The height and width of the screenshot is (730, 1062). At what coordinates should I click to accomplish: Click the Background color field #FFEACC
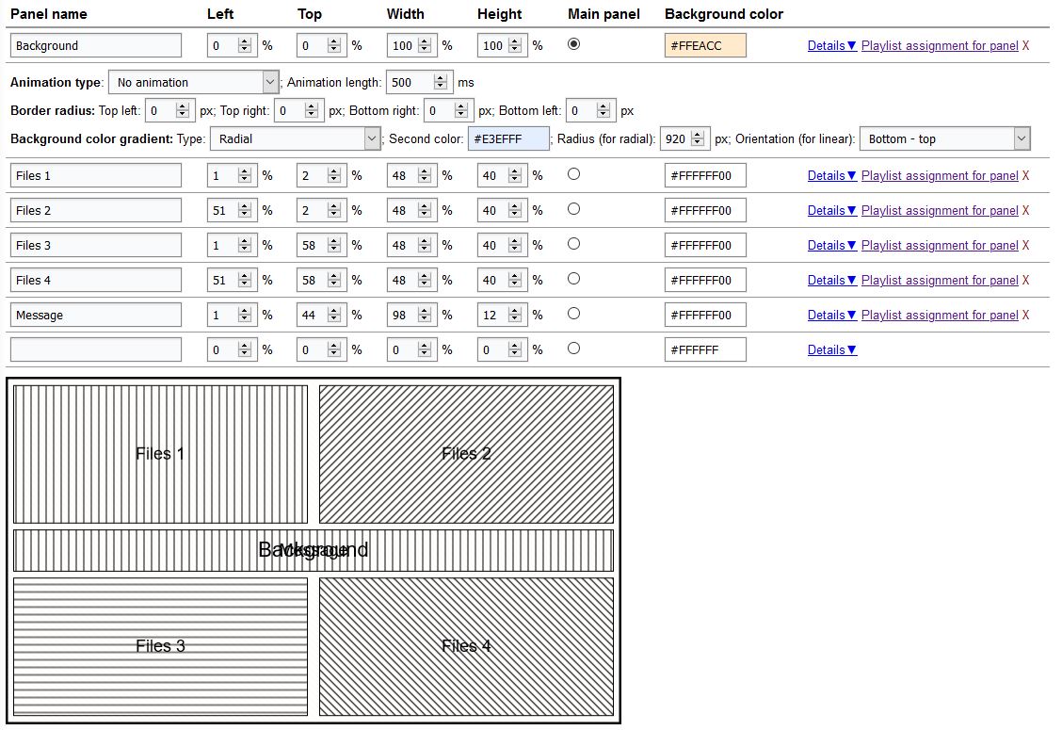tap(705, 45)
